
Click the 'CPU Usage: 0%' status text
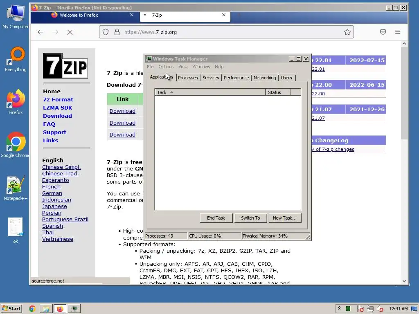tap(205, 236)
